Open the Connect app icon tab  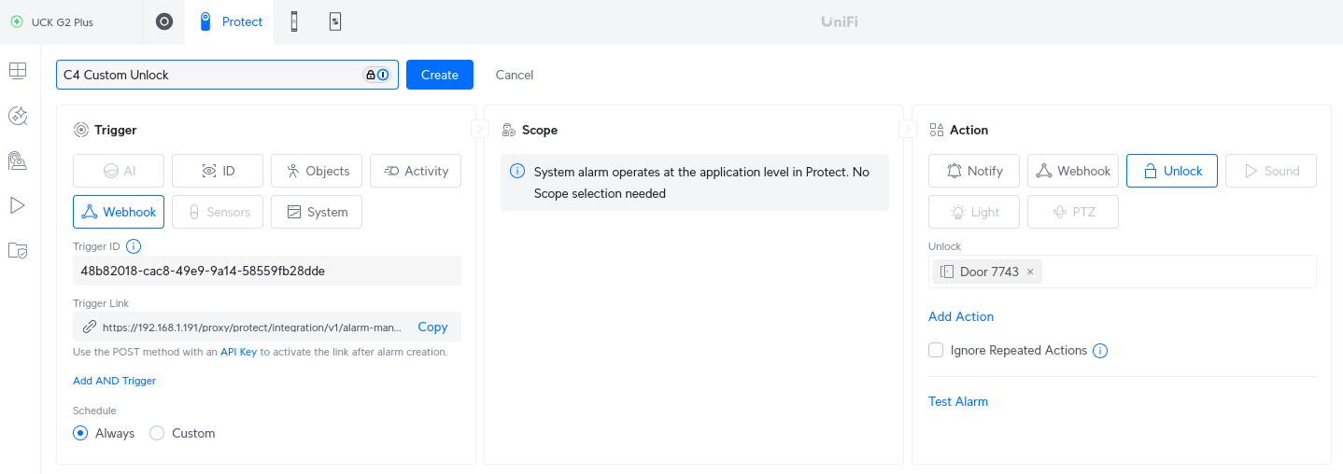(335, 21)
